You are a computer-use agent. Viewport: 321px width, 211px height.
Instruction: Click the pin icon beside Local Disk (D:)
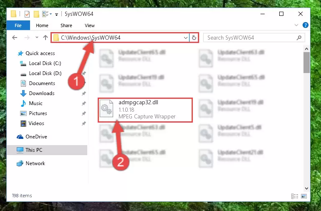tap(84, 73)
